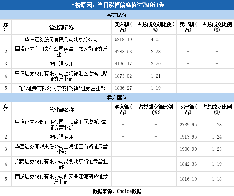Viewport: 234px width, 196px height.
Task: Click buy amount 1873.02
Action: 123,76
